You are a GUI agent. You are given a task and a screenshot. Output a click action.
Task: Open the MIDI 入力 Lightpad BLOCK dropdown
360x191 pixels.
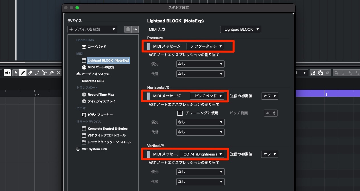pyautogui.click(x=241, y=29)
